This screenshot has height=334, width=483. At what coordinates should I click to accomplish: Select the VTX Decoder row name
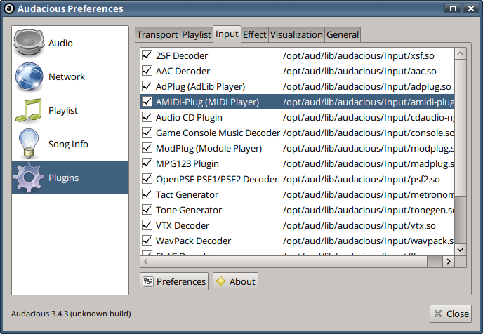click(183, 226)
